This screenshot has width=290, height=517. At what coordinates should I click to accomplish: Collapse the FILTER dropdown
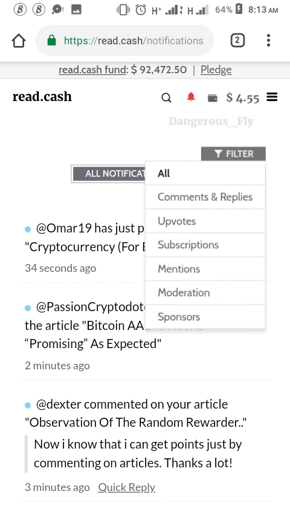[x=233, y=154]
